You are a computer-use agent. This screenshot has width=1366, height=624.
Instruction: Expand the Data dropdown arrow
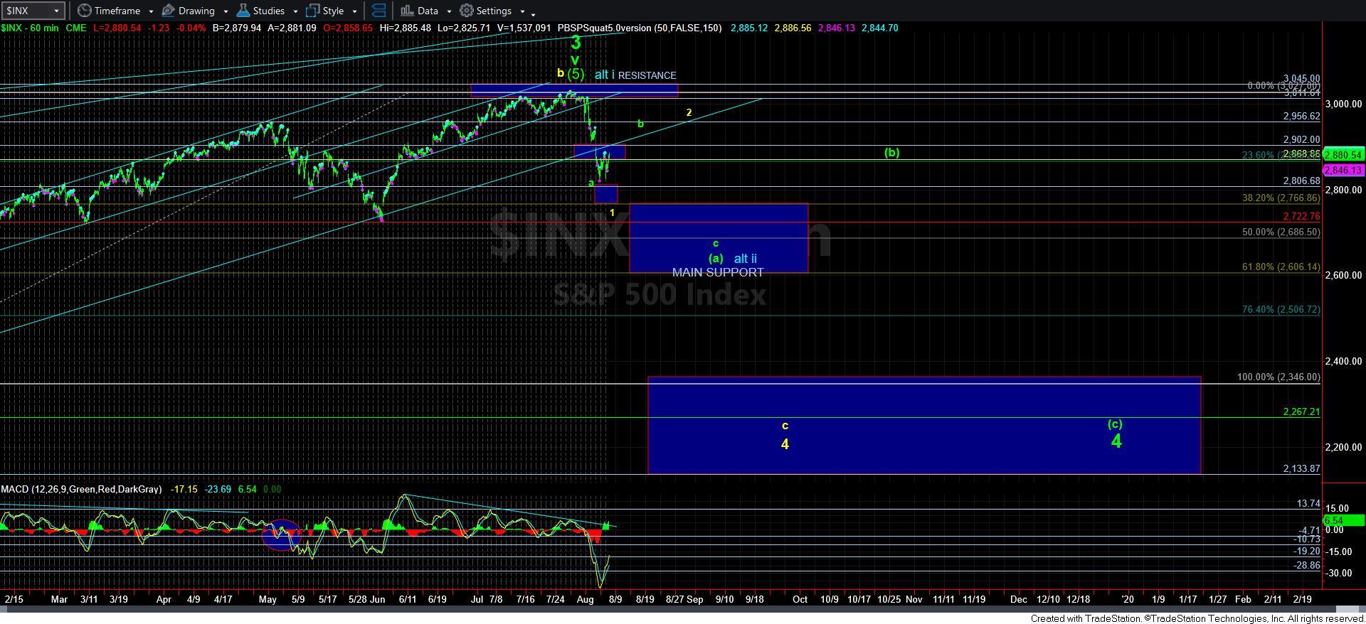(x=449, y=11)
